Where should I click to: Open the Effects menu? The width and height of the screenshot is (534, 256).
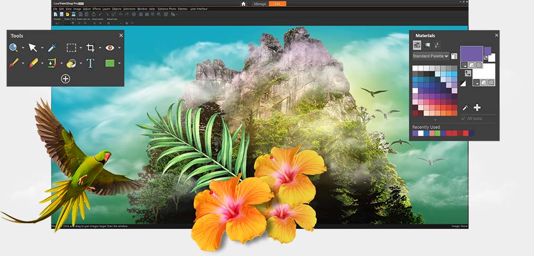(x=97, y=9)
